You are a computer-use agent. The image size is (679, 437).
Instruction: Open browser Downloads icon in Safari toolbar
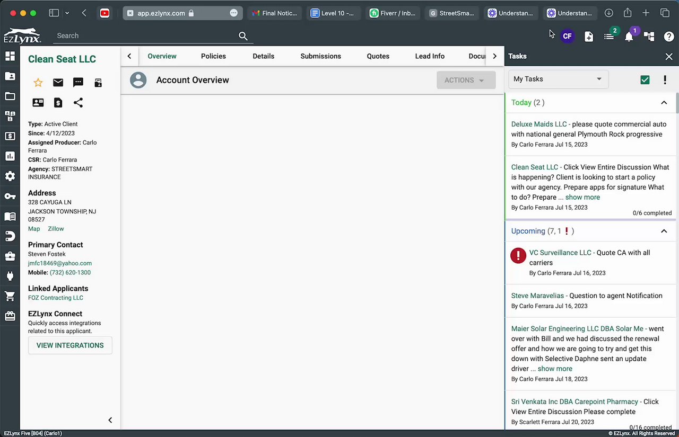(609, 13)
